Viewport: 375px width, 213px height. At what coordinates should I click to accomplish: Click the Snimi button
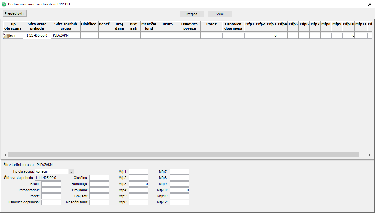click(220, 14)
